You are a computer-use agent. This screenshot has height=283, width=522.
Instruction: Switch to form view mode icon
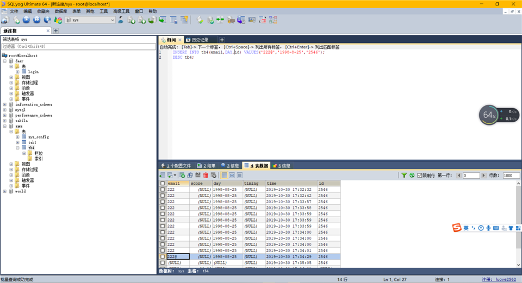(x=232, y=175)
